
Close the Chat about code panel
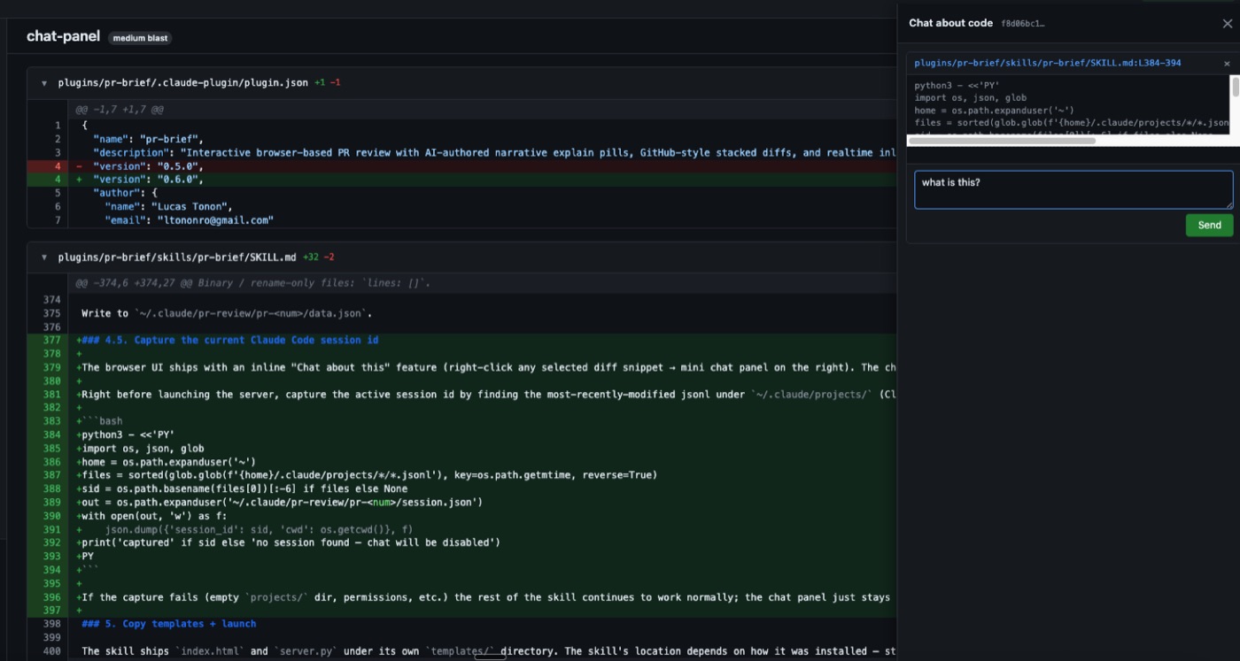tap(1227, 24)
